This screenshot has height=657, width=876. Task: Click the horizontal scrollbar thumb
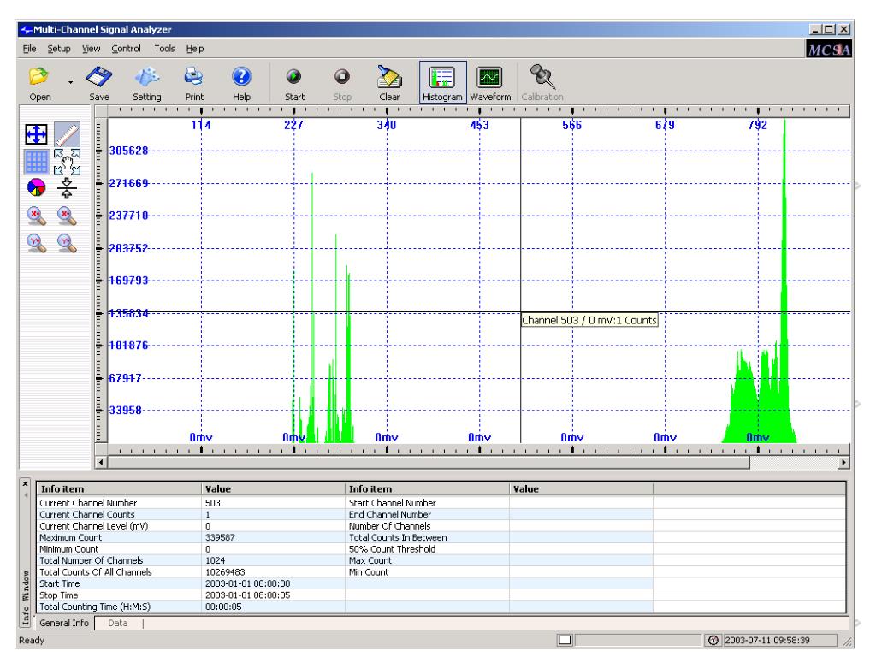pos(429,463)
